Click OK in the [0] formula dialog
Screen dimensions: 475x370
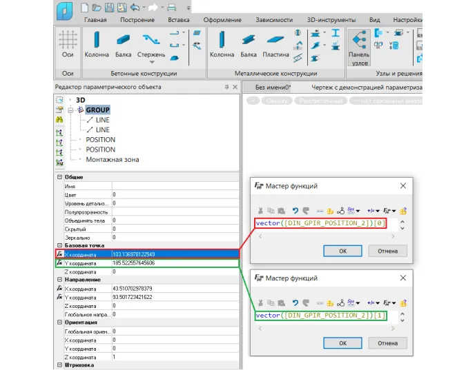(x=342, y=251)
